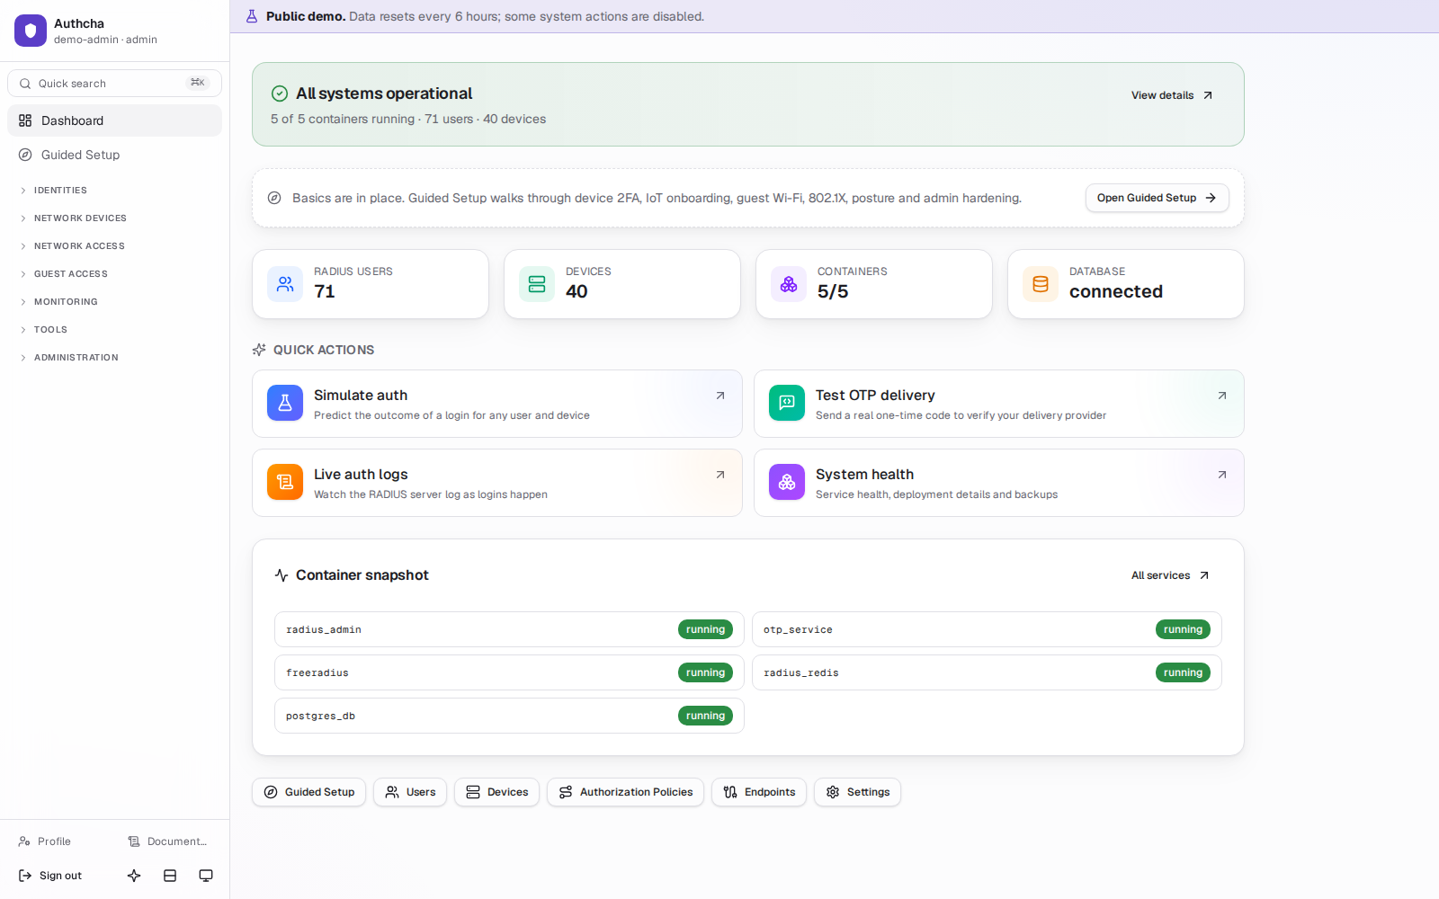Viewport: 1439px width, 899px height.
Task: Click the radius_redis container row
Action: [x=987, y=672]
